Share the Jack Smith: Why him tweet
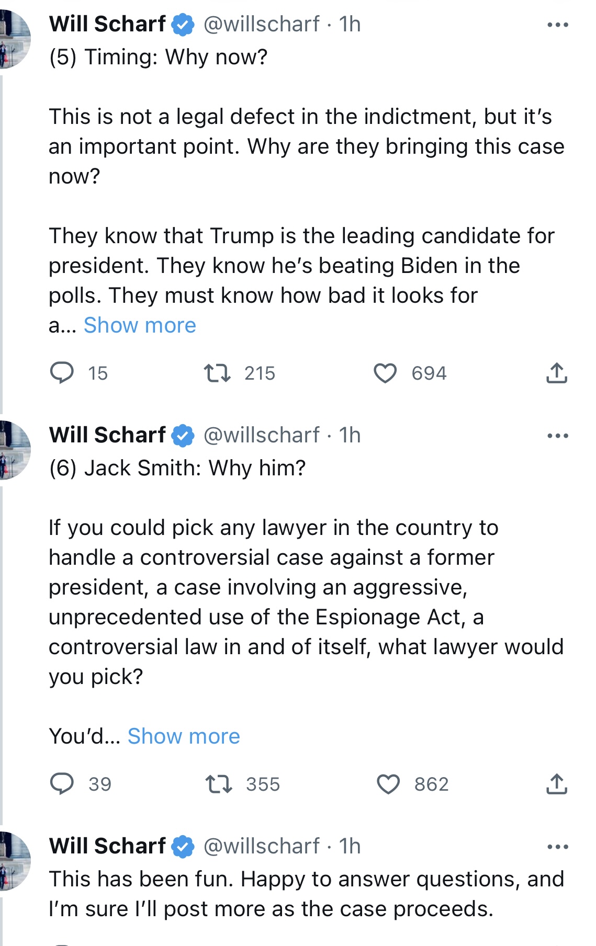This screenshot has width=596, height=946. click(557, 784)
